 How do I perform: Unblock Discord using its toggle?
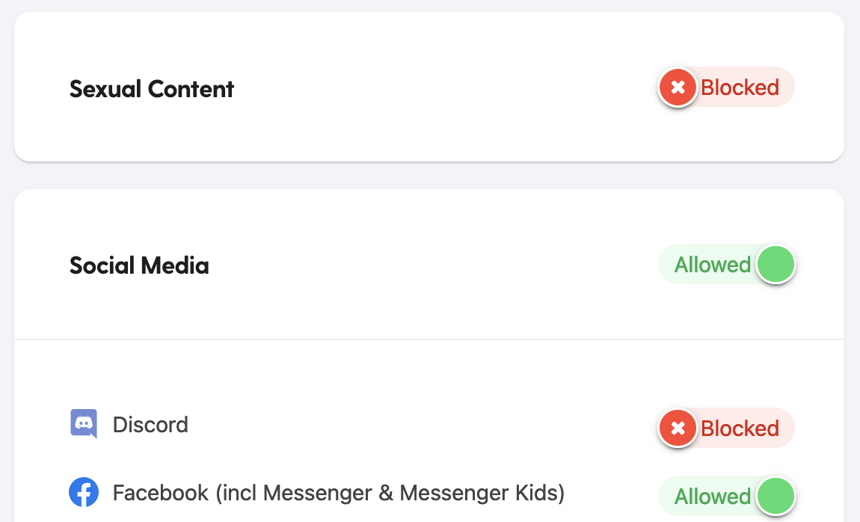pos(726,429)
